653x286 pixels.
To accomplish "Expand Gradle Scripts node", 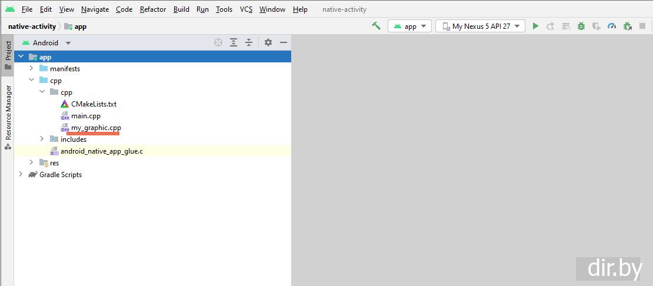I will click(x=21, y=174).
